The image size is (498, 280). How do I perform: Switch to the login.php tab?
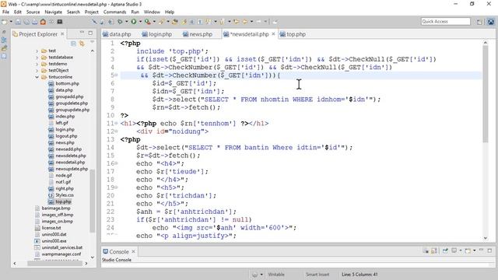click(157, 34)
